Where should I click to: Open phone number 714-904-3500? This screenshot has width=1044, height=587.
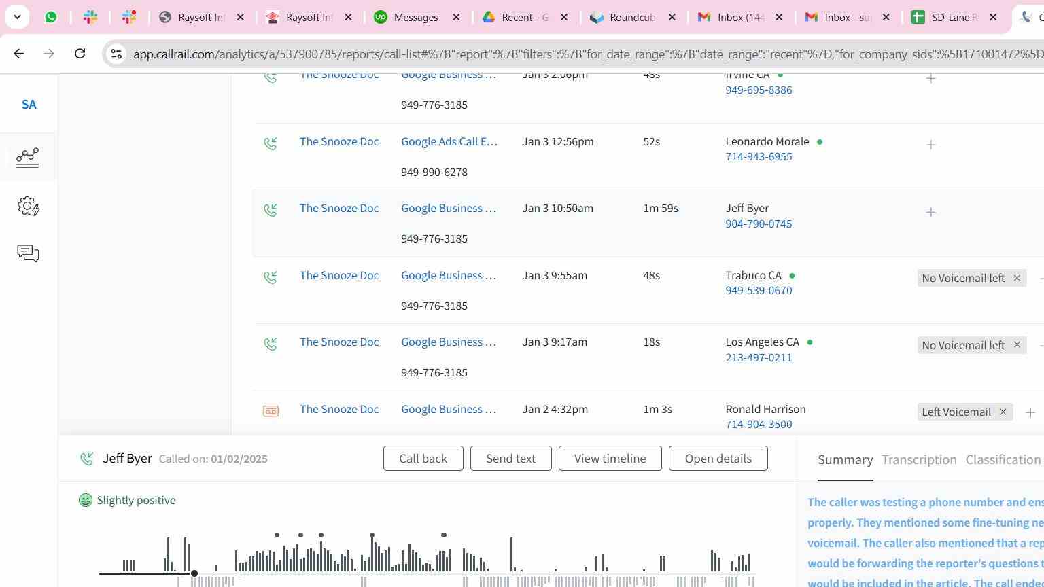[759, 425]
